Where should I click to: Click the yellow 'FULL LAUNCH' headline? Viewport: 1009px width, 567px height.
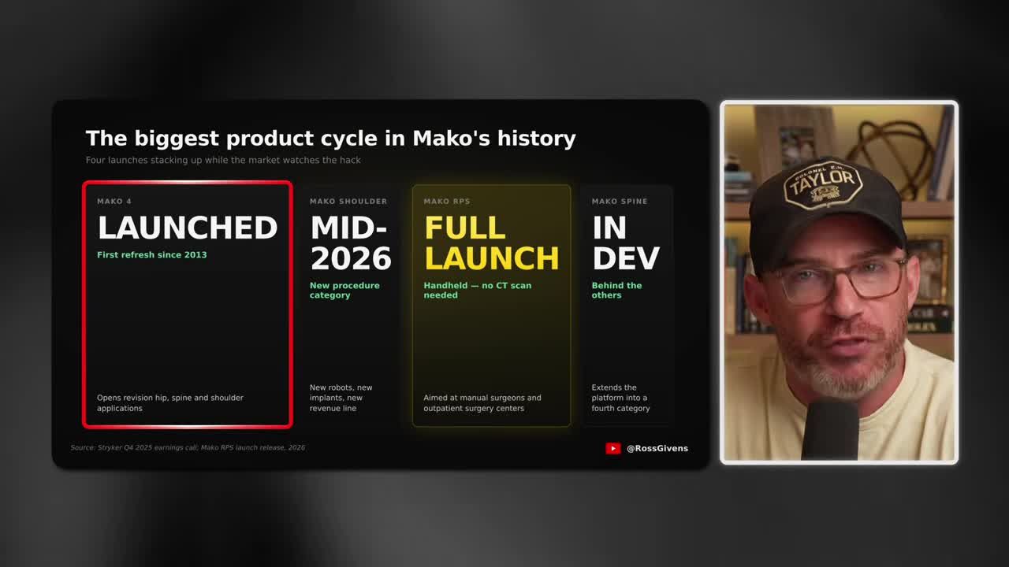pos(491,243)
